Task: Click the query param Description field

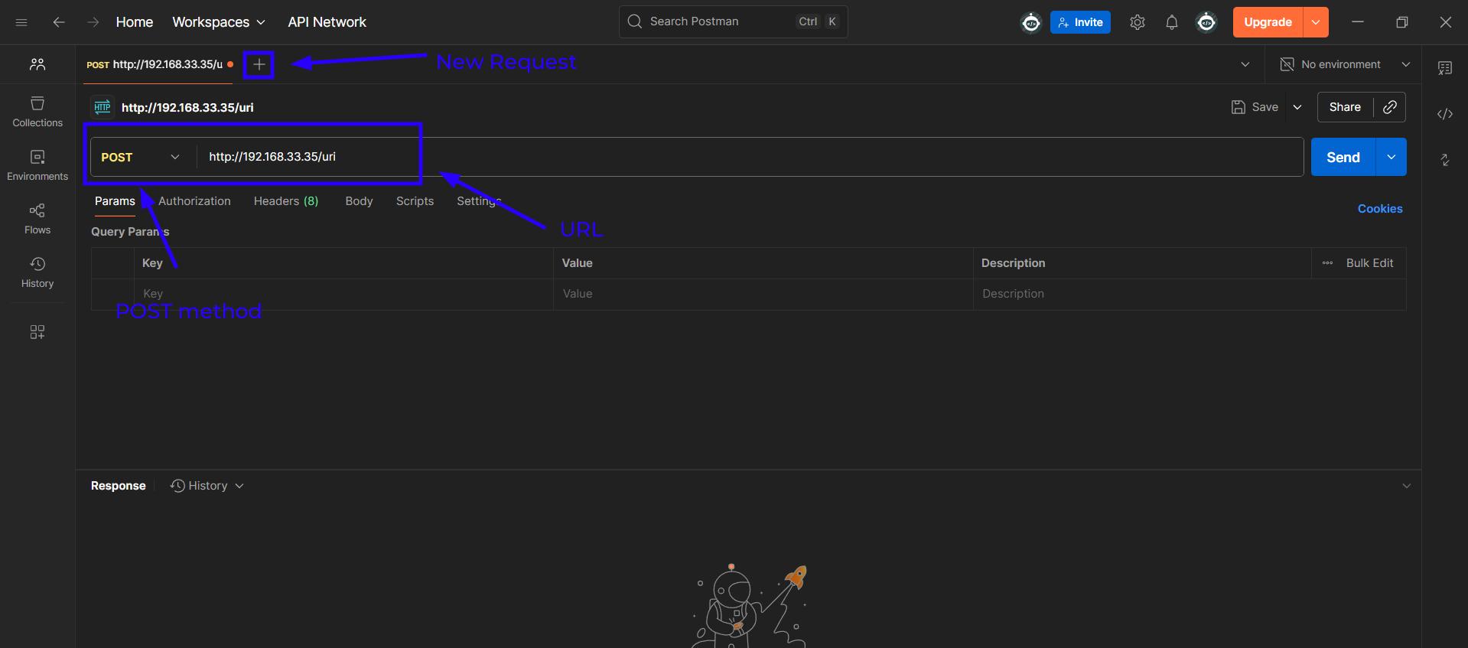Action: tap(1190, 294)
